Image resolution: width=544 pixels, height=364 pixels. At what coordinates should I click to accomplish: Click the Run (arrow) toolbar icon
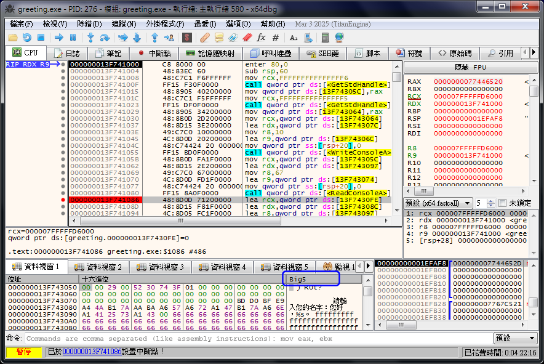59,38
